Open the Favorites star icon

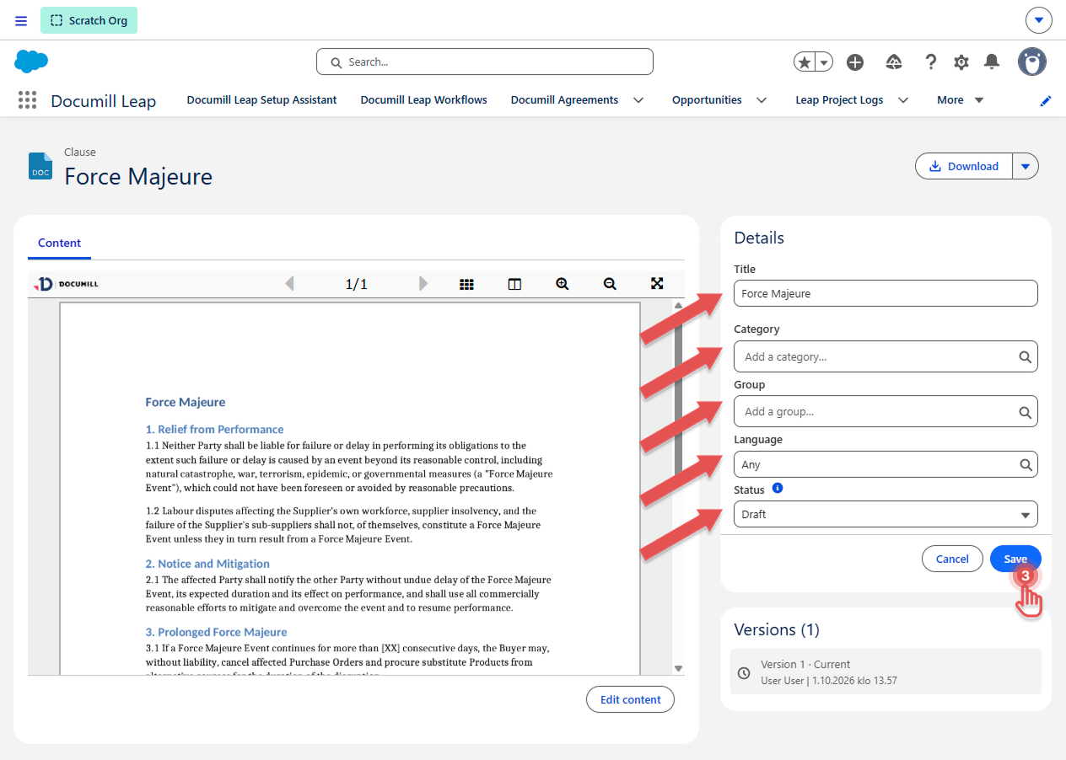(x=805, y=62)
